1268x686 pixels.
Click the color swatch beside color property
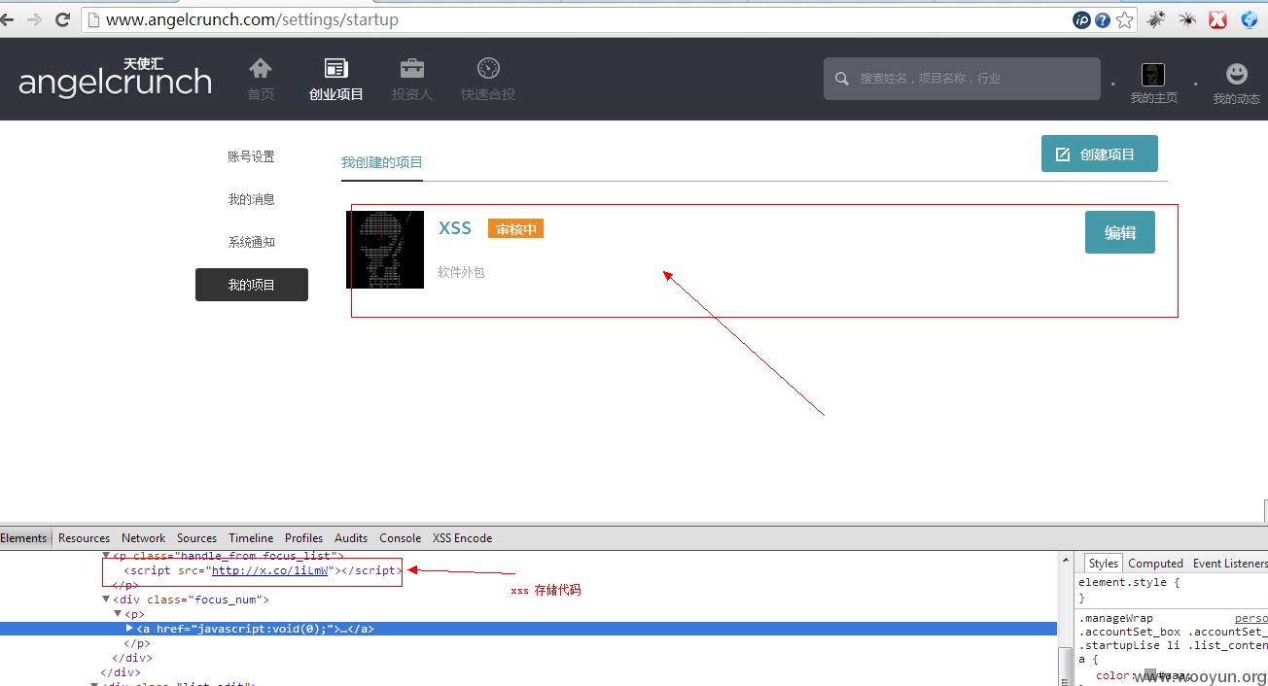pos(1150,675)
